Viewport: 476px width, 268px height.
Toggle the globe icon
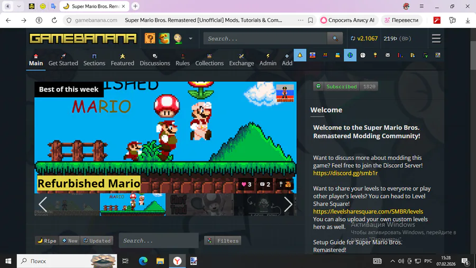click(x=350, y=55)
